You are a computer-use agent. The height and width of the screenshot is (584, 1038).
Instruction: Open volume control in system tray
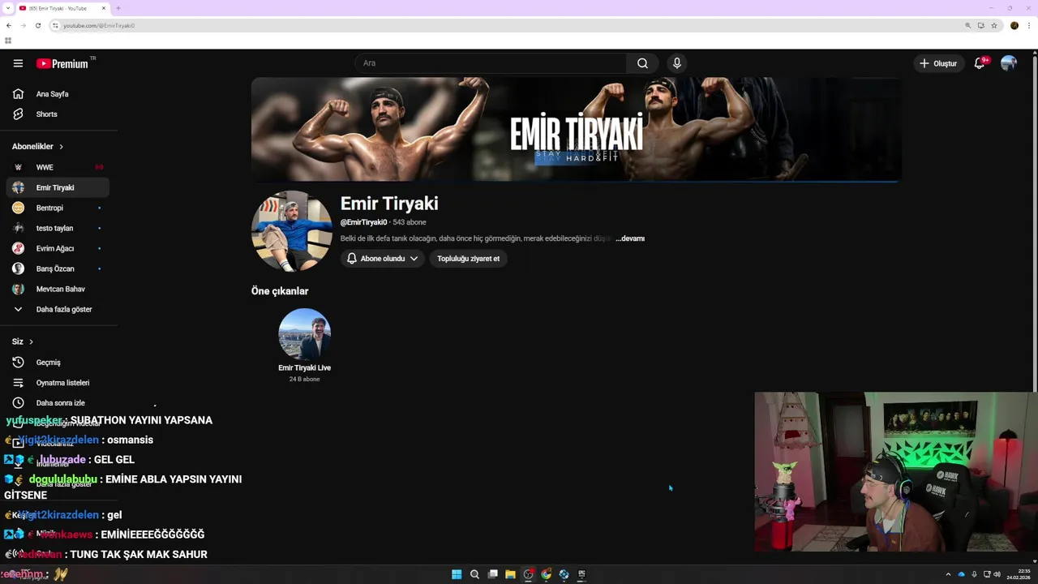pos(997,574)
